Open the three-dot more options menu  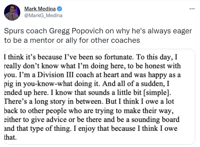(192, 9)
